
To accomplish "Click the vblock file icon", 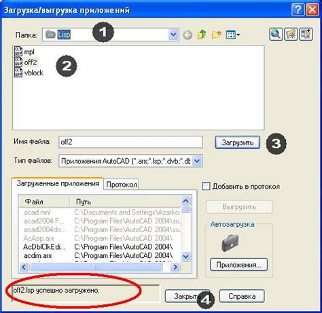I will (x=18, y=73).
